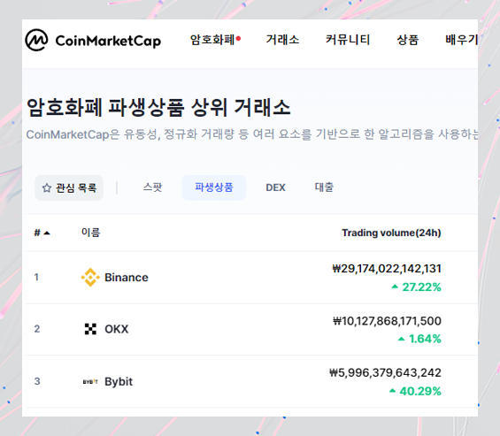This screenshot has width=500, height=436.
Task: Click the CoinMarketCap logo icon
Action: coord(36,40)
